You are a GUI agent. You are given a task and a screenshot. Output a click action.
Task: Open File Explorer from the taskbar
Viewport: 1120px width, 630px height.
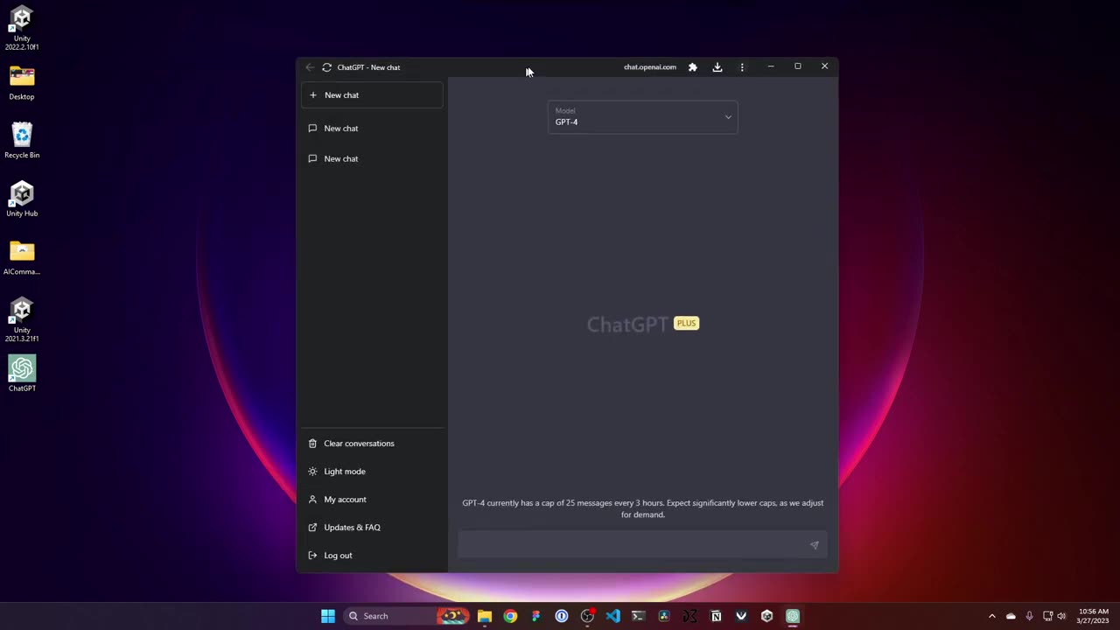point(485,616)
